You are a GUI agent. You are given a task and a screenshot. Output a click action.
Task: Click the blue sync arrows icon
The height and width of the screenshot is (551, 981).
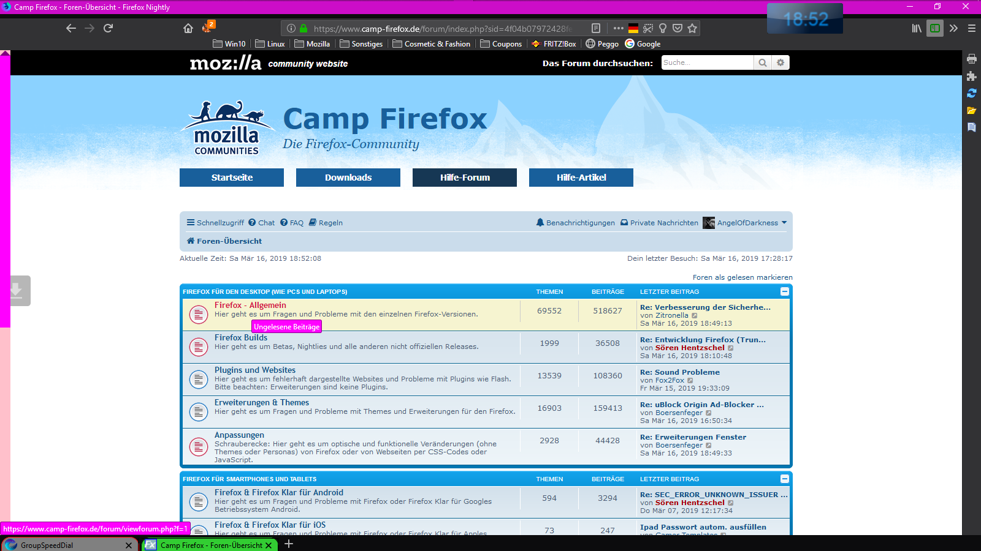972,93
